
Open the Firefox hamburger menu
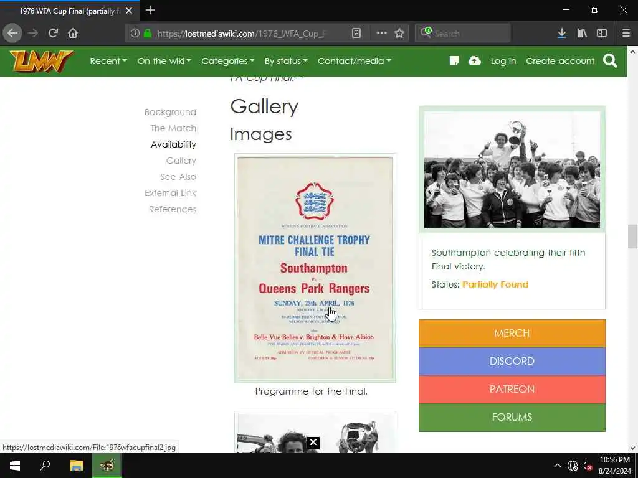pyautogui.click(x=626, y=34)
